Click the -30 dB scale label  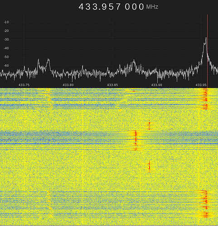click(6, 39)
